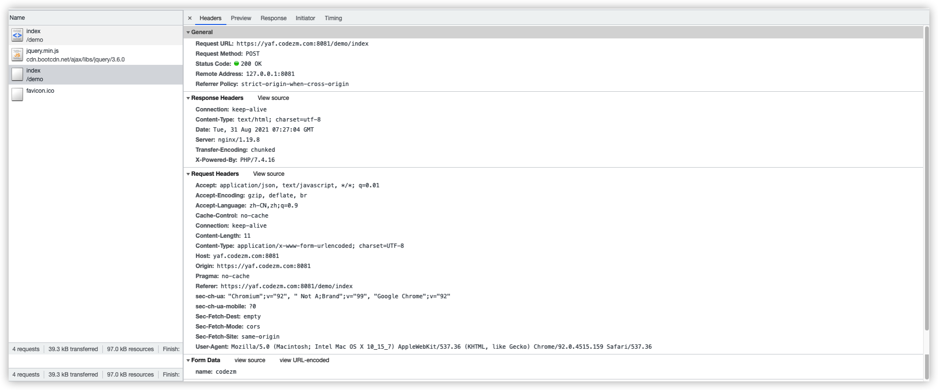Switch to the Preview tab

click(241, 18)
